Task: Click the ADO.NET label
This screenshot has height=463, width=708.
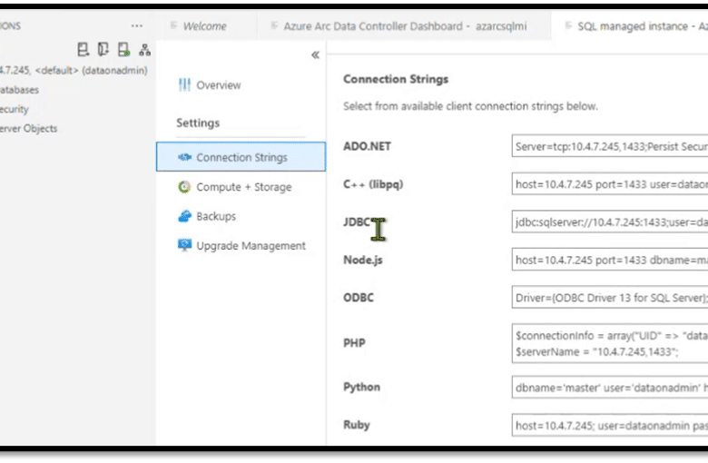Action: coord(367,146)
